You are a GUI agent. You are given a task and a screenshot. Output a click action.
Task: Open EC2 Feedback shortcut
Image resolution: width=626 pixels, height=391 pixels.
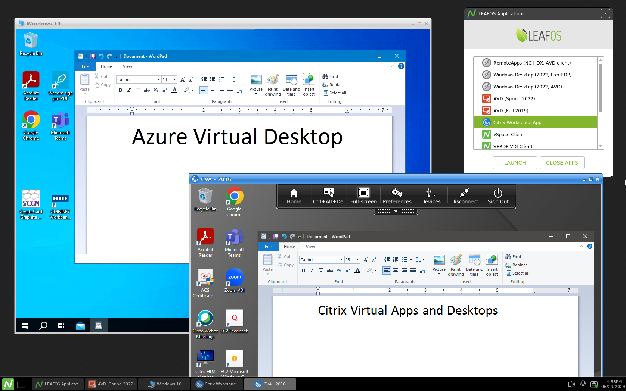(x=234, y=321)
